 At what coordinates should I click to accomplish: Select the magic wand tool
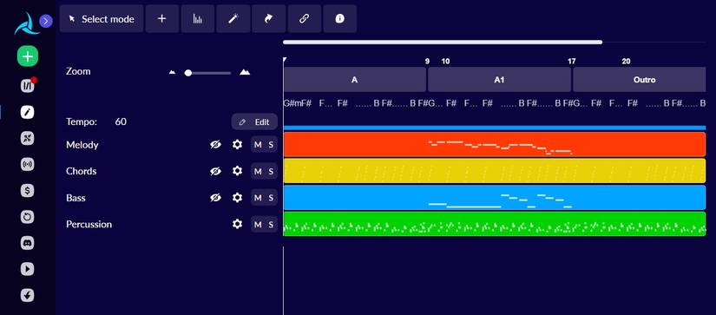click(x=233, y=19)
